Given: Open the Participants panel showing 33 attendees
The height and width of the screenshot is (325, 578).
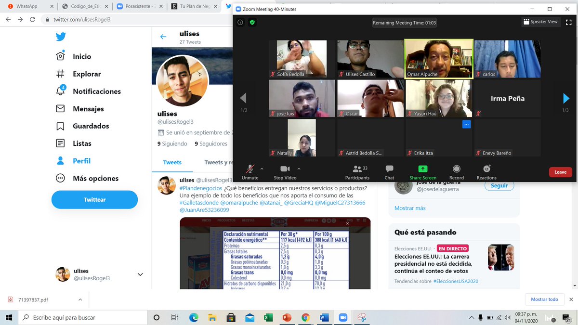Looking at the screenshot, I should 357,171.
